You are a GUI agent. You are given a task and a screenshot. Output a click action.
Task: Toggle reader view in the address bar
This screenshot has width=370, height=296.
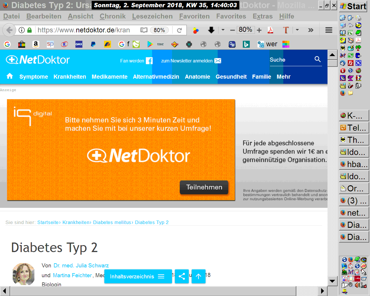(x=144, y=30)
